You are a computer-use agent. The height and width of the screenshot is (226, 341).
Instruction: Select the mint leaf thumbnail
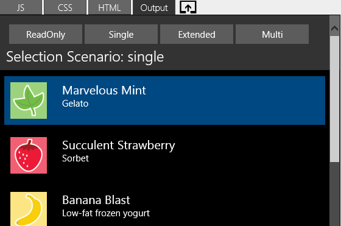[29, 101]
